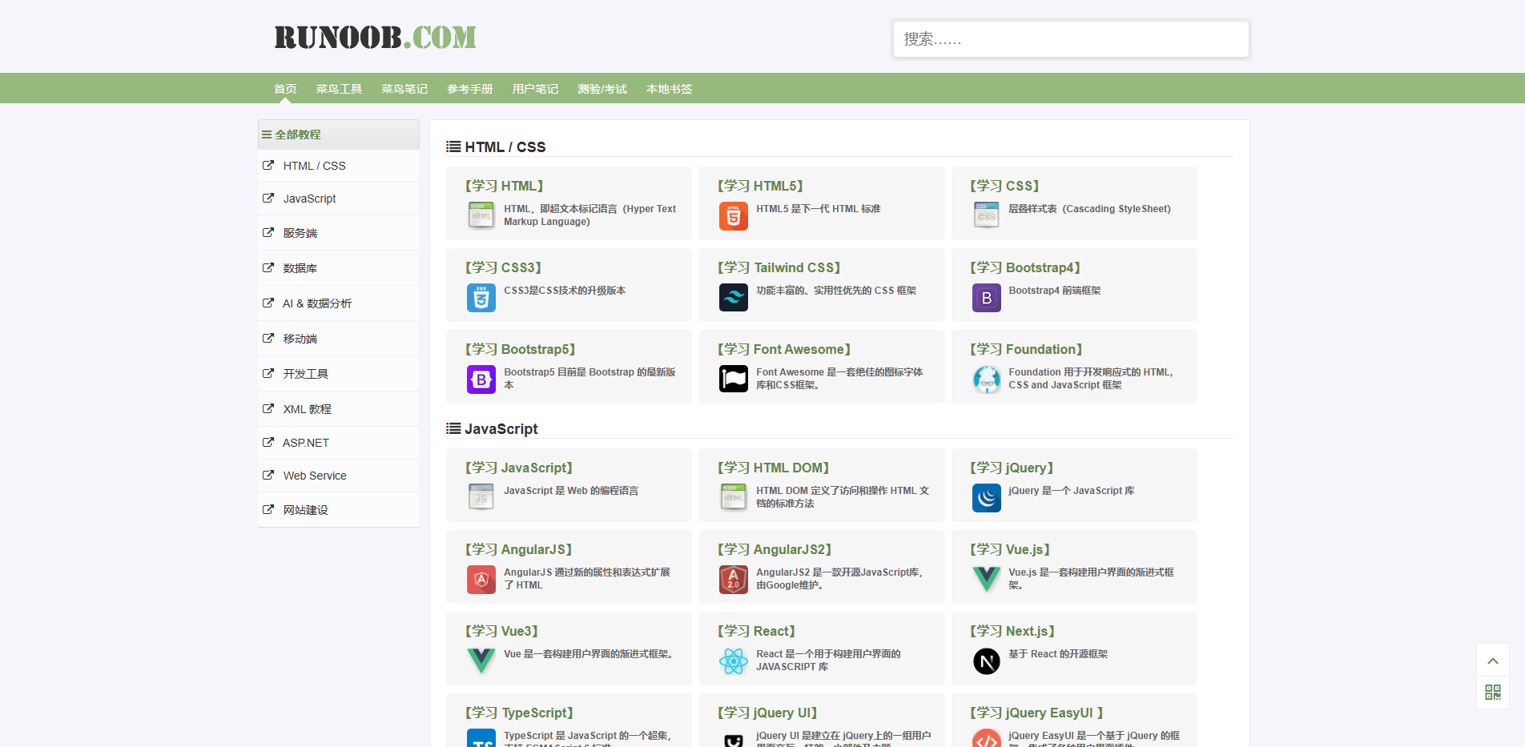
Task: Open the JavaScript sidebar category
Action: click(309, 199)
